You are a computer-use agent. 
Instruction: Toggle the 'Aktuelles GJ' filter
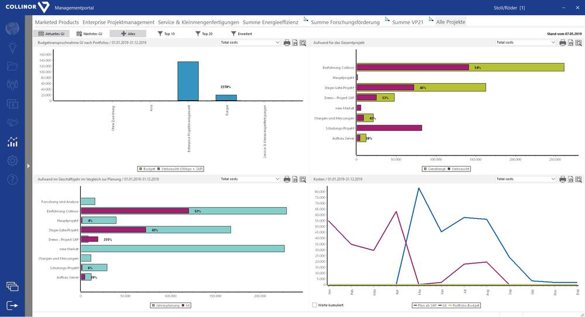(x=51, y=34)
